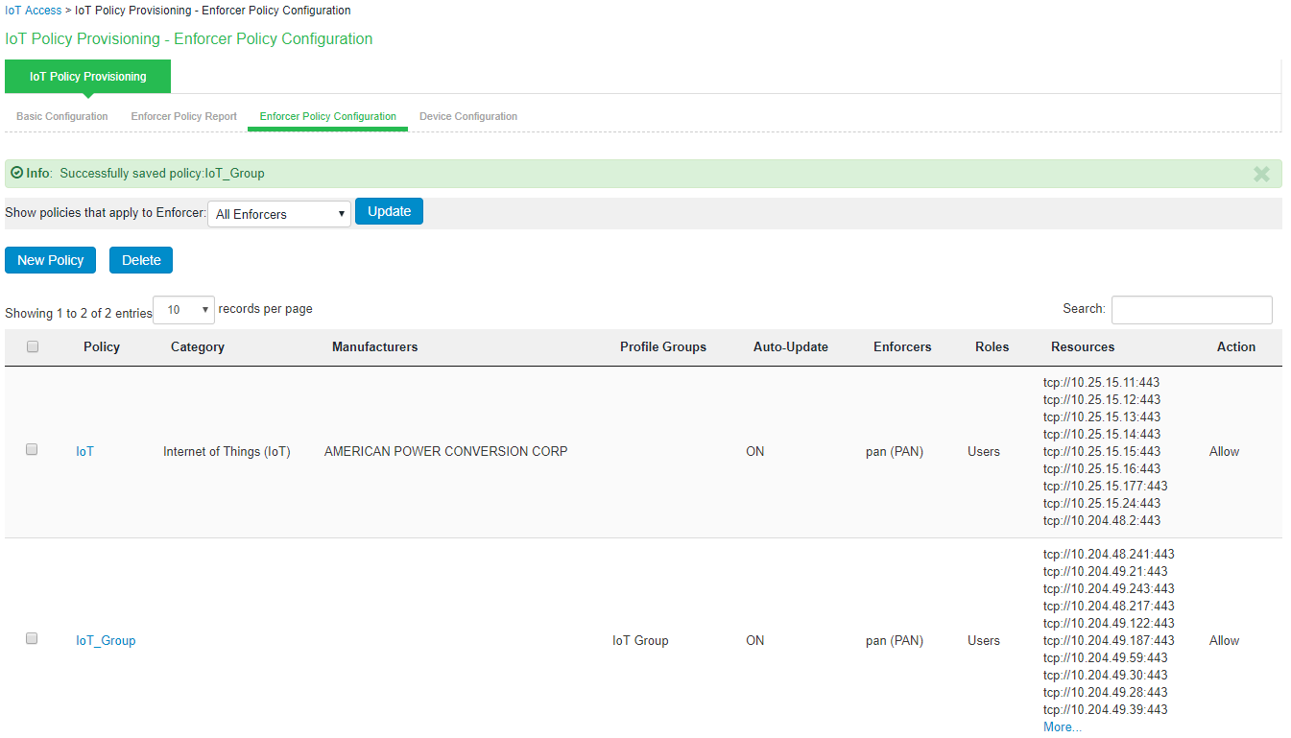Screen dimensions: 1291x738
Task: Focus the Search input field
Action: pos(1191,310)
